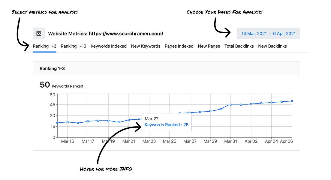Switch to the Ranking 1-10 tab
The image size is (331, 180).
pos(74,46)
